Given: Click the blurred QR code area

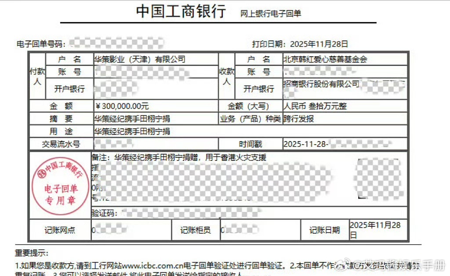Looking at the screenshot, I should pos(378,179).
